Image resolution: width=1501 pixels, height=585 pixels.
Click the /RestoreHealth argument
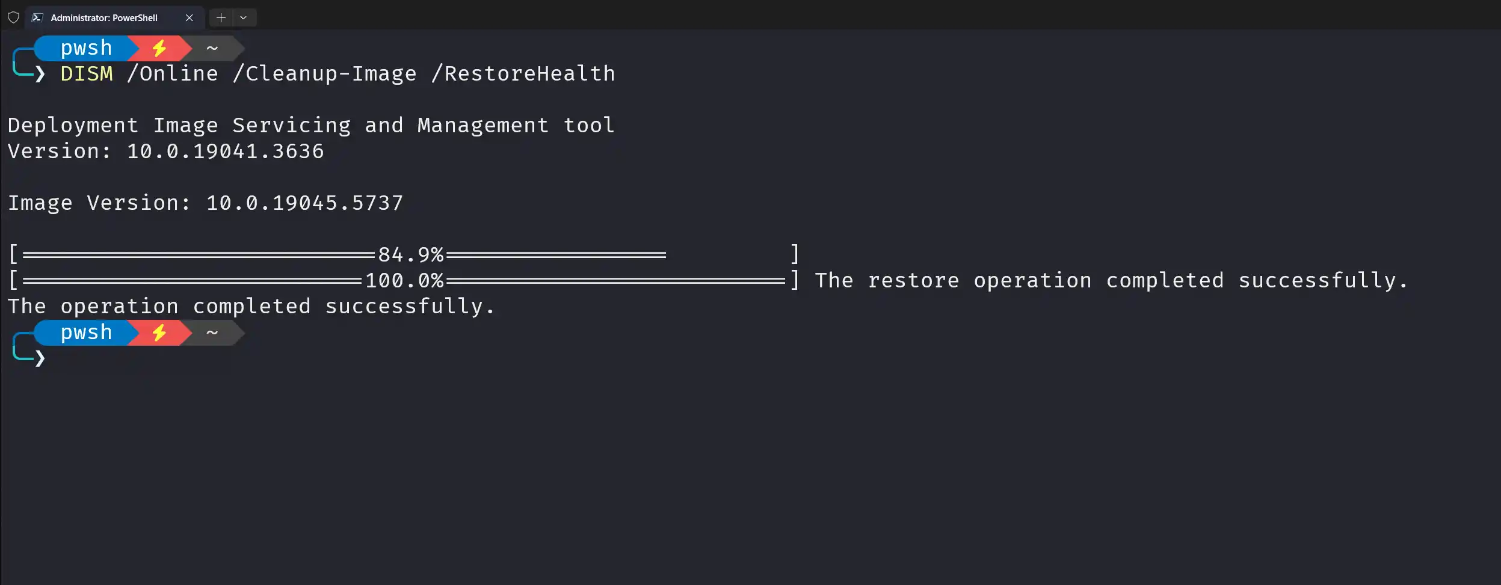coord(523,74)
